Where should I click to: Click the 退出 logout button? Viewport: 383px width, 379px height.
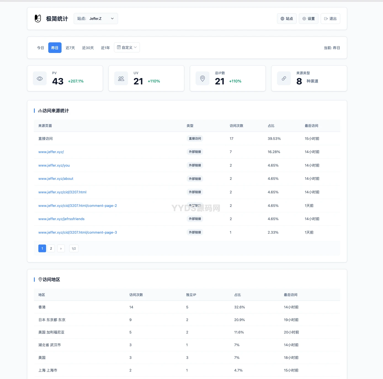pos(330,19)
